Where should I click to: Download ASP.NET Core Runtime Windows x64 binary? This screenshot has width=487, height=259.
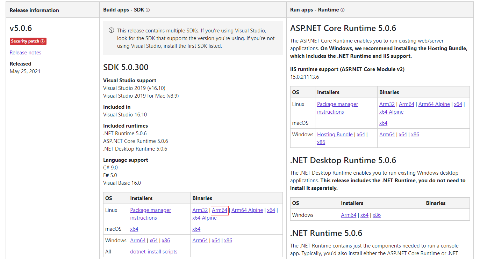tap(403, 135)
